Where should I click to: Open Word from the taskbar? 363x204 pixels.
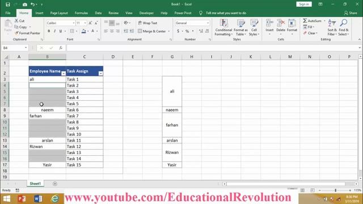(x=38, y=199)
